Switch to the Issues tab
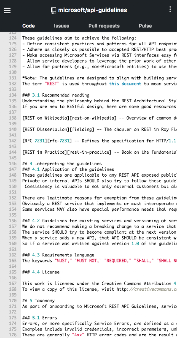This screenshot has width=177, height=338. 62,26
